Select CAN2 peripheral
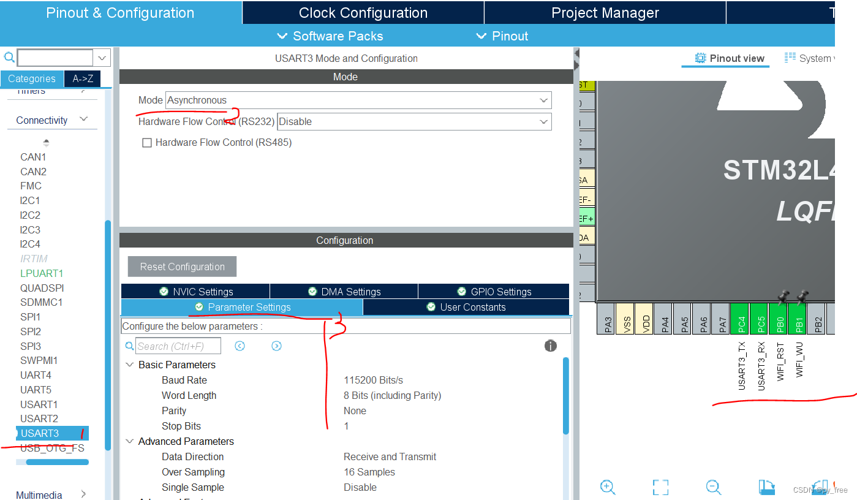This screenshot has width=857, height=500. pos(33,172)
